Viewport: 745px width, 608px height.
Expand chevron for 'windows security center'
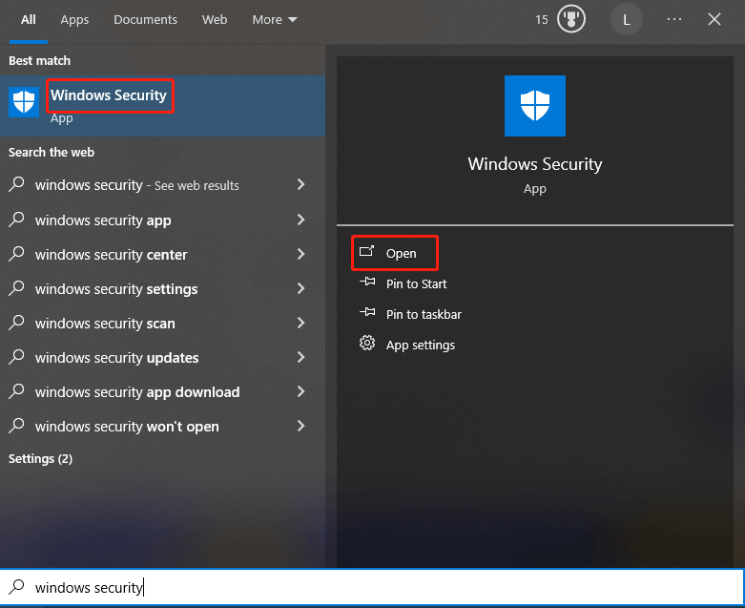click(300, 254)
